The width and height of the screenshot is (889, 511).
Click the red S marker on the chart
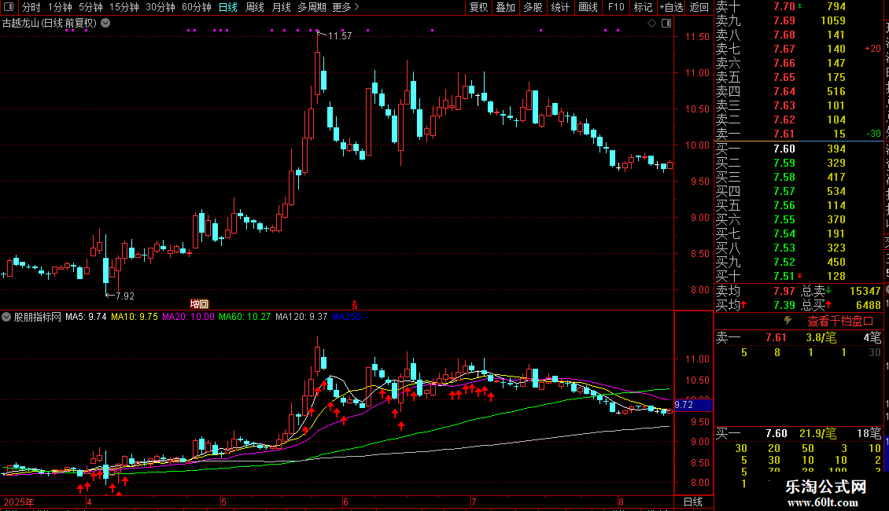pyautogui.click(x=354, y=305)
